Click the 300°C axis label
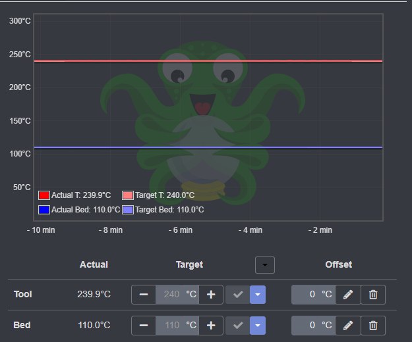 pos(20,21)
